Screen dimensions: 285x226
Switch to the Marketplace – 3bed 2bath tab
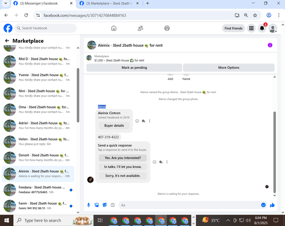point(109,3)
